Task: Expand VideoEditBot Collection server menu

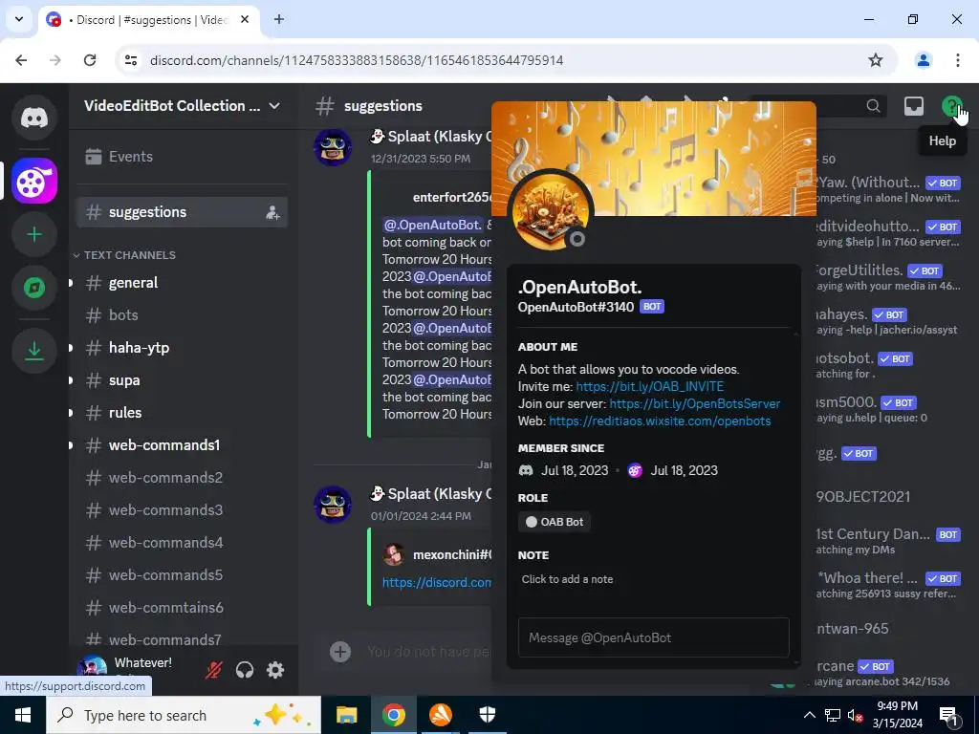Action: point(182,106)
